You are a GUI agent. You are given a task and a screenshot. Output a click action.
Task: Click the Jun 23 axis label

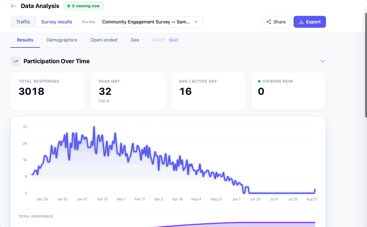coord(255,199)
